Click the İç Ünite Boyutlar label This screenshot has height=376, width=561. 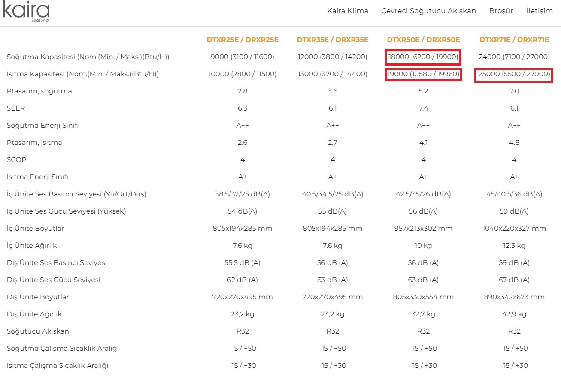35,229
